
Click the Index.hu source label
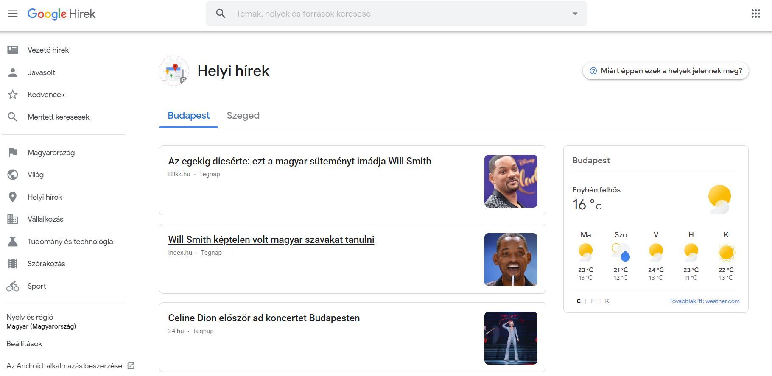tap(180, 253)
